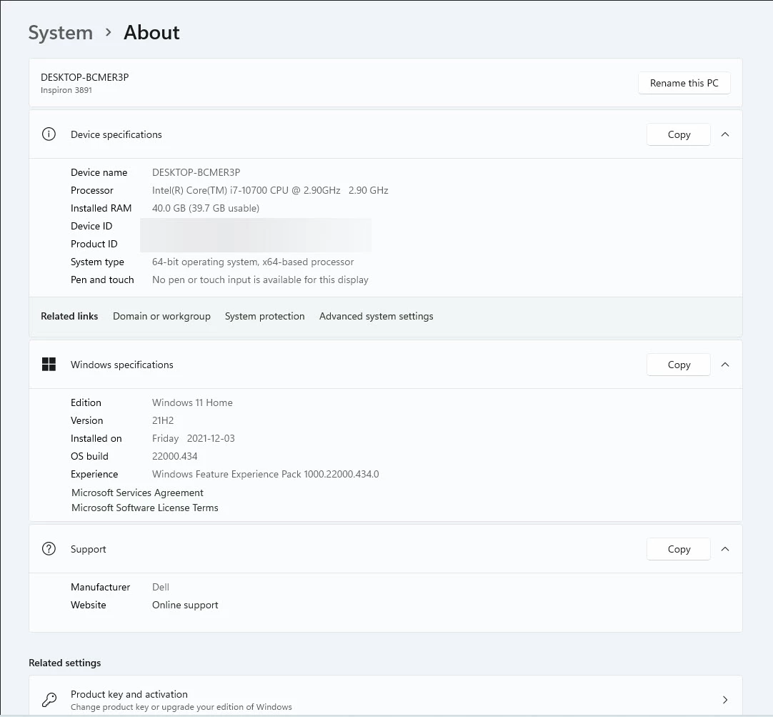The image size is (773, 717).
Task: Click Rename this PC button
Action: coord(684,83)
